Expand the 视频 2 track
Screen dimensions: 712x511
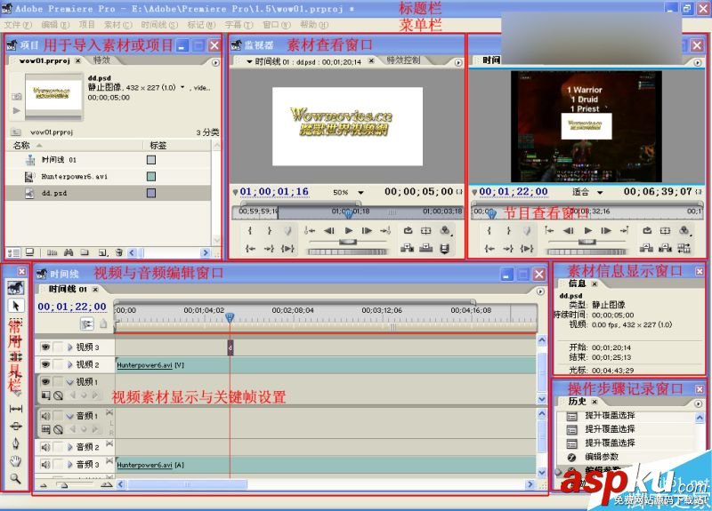[70, 364]
